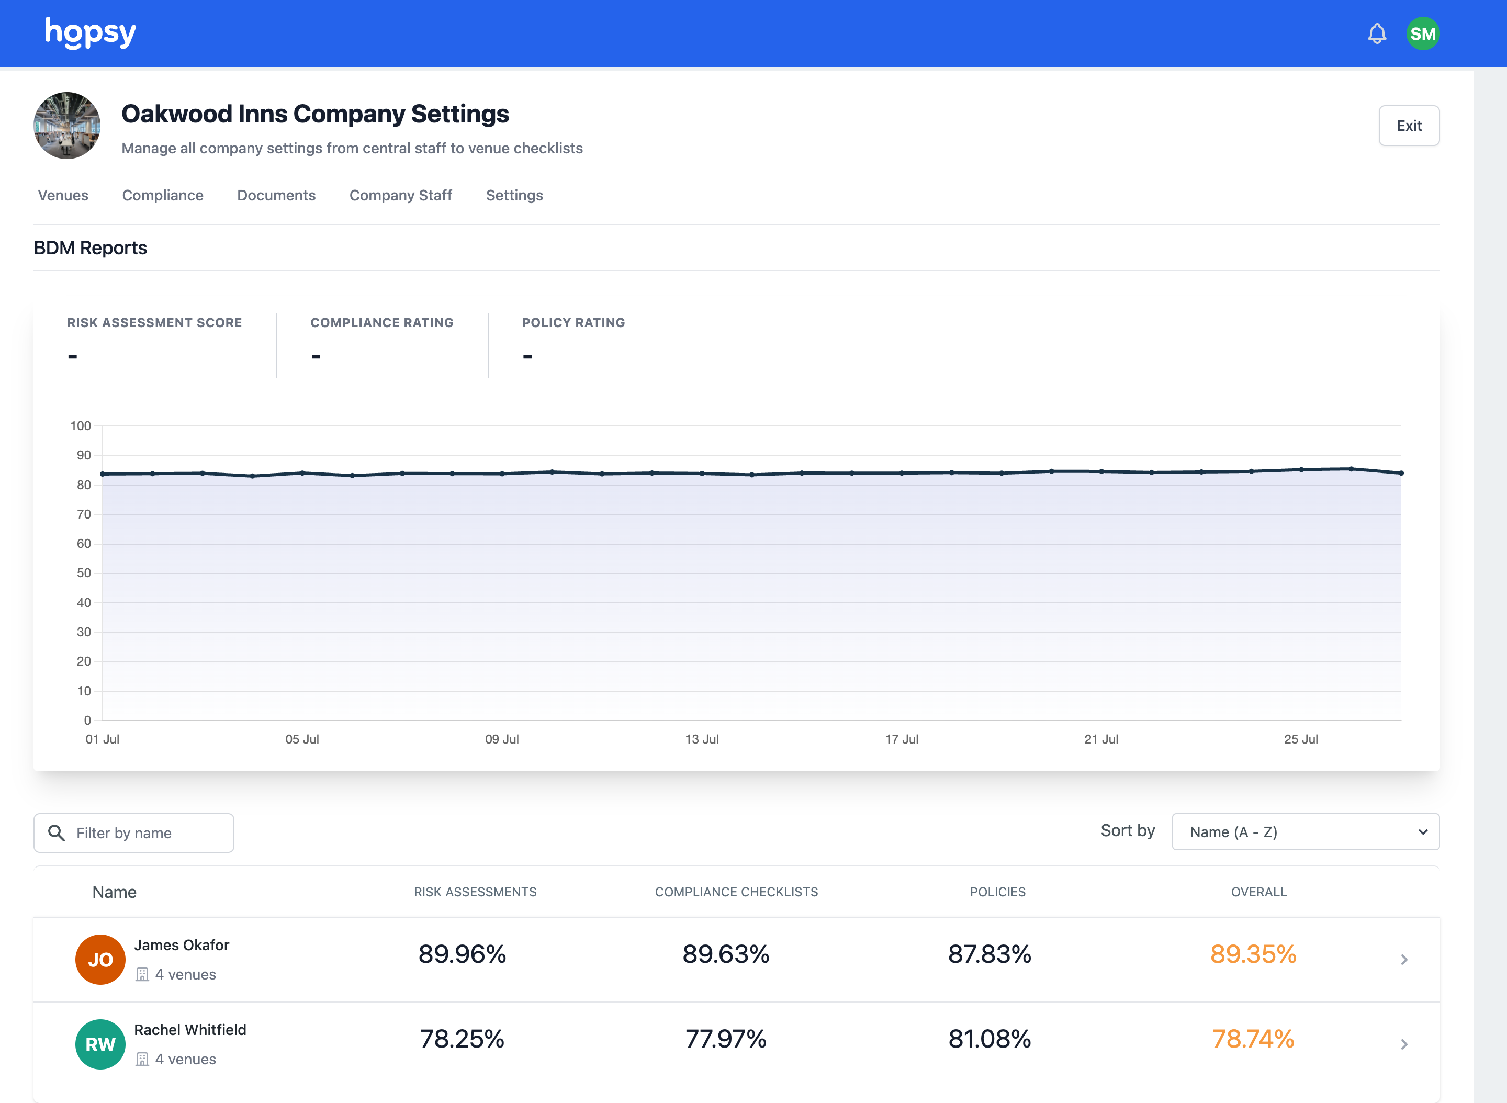
Task: Focus the Filter by name field
Action: click(x=133, y=832)
